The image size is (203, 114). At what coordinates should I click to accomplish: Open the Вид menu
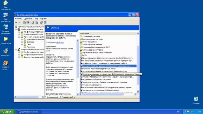36,19
